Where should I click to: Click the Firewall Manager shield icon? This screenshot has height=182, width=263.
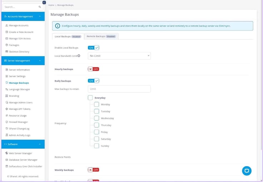7,122
